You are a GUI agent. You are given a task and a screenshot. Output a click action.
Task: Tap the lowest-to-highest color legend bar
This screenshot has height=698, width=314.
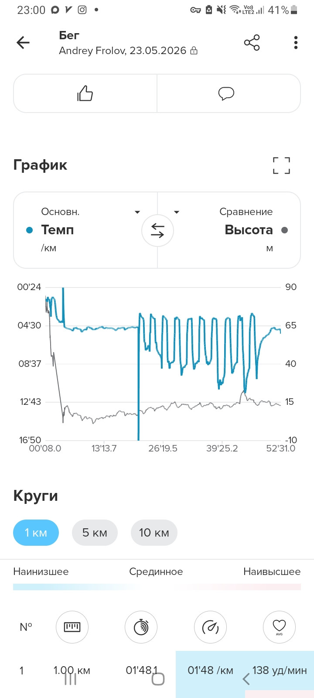tap(157, 587)
